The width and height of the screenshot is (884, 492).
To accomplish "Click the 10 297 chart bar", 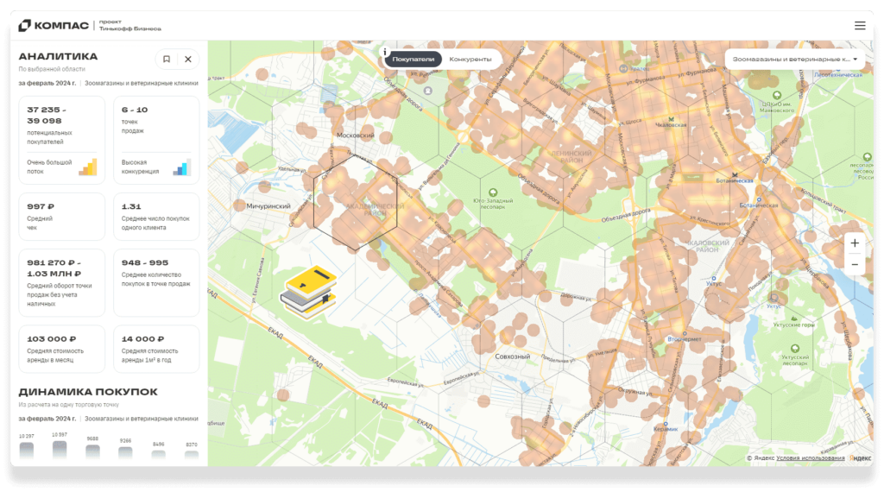I will pos(27,450).
